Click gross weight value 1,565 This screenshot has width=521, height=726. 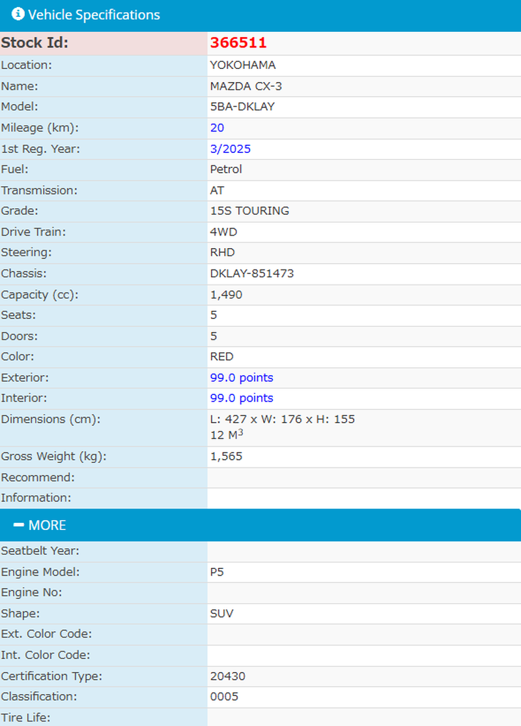pos(226,456)
